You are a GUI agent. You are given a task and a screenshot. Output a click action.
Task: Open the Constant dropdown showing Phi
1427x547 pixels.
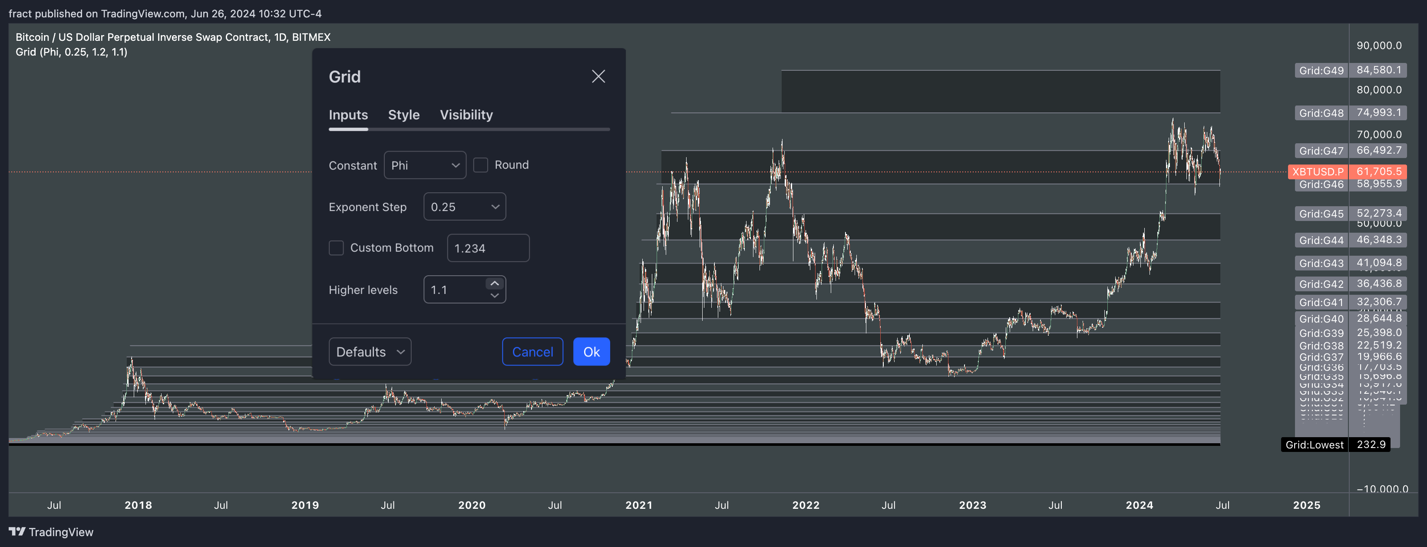(425, 165)
